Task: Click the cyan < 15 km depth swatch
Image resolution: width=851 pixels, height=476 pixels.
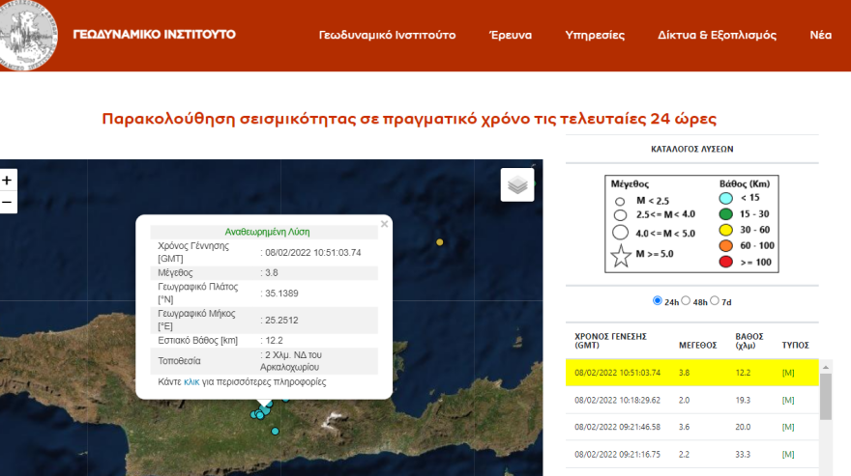Action: click(725, 199)
